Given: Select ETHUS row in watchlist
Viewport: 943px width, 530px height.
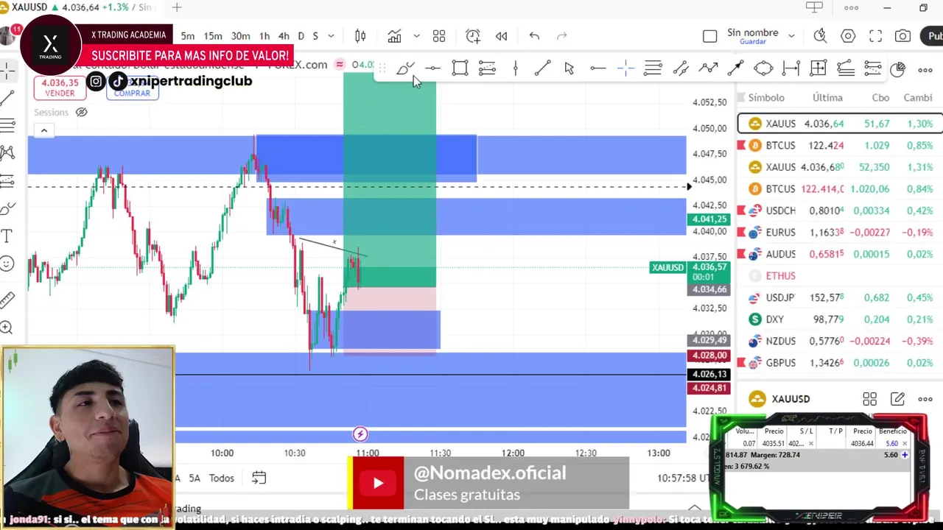Looking at the screenshot, I should pyautogui.click(x=840, y=276).
